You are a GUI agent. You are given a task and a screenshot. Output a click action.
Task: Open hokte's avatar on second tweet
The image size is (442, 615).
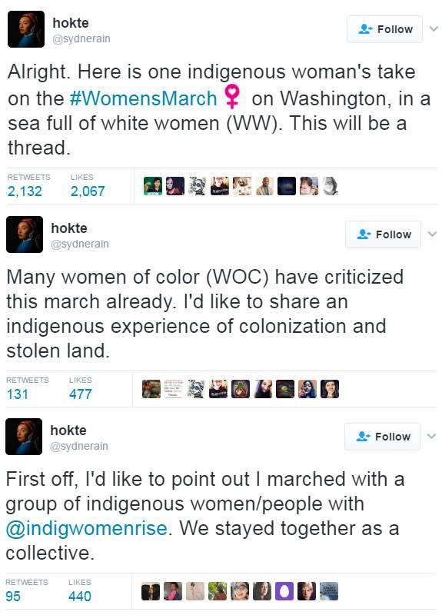pos(25,234)
